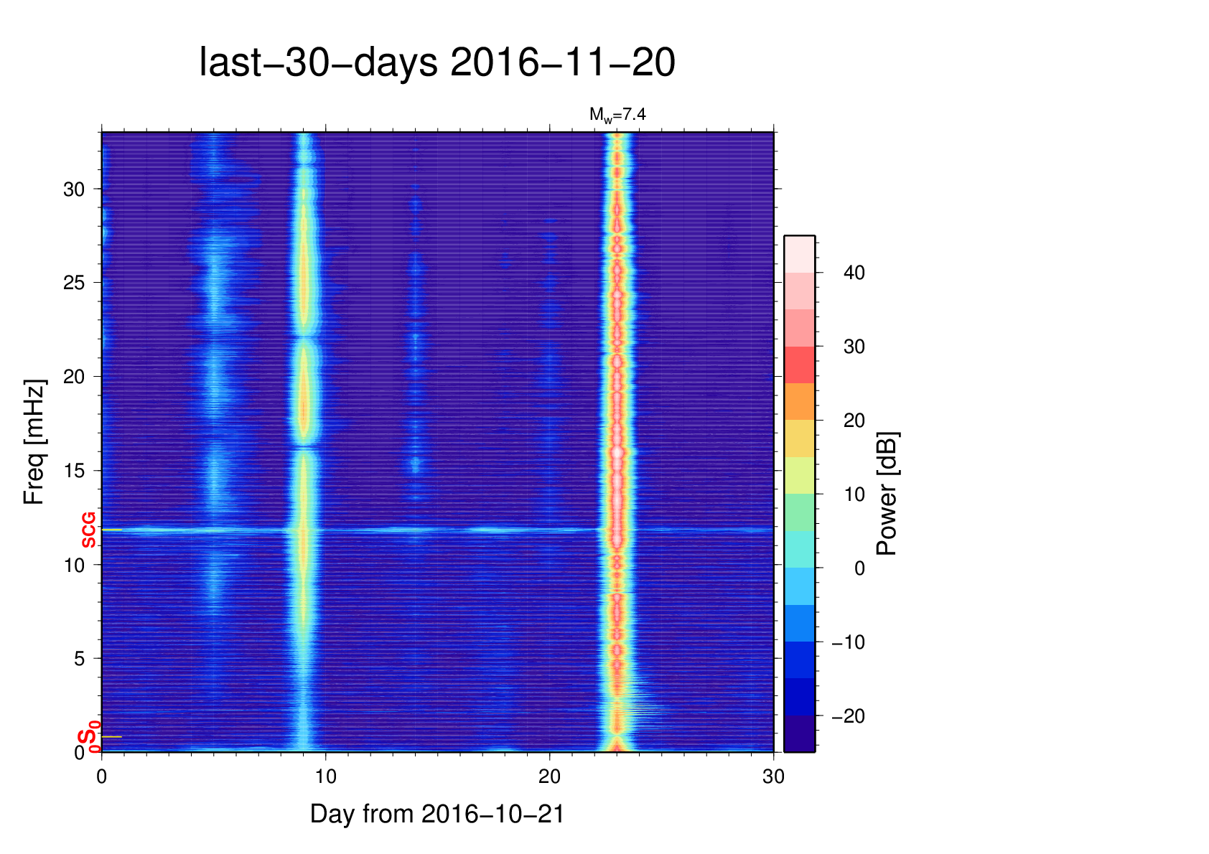
Task: Click the 20 tick label on the day axis
Action: coord(549,776)
